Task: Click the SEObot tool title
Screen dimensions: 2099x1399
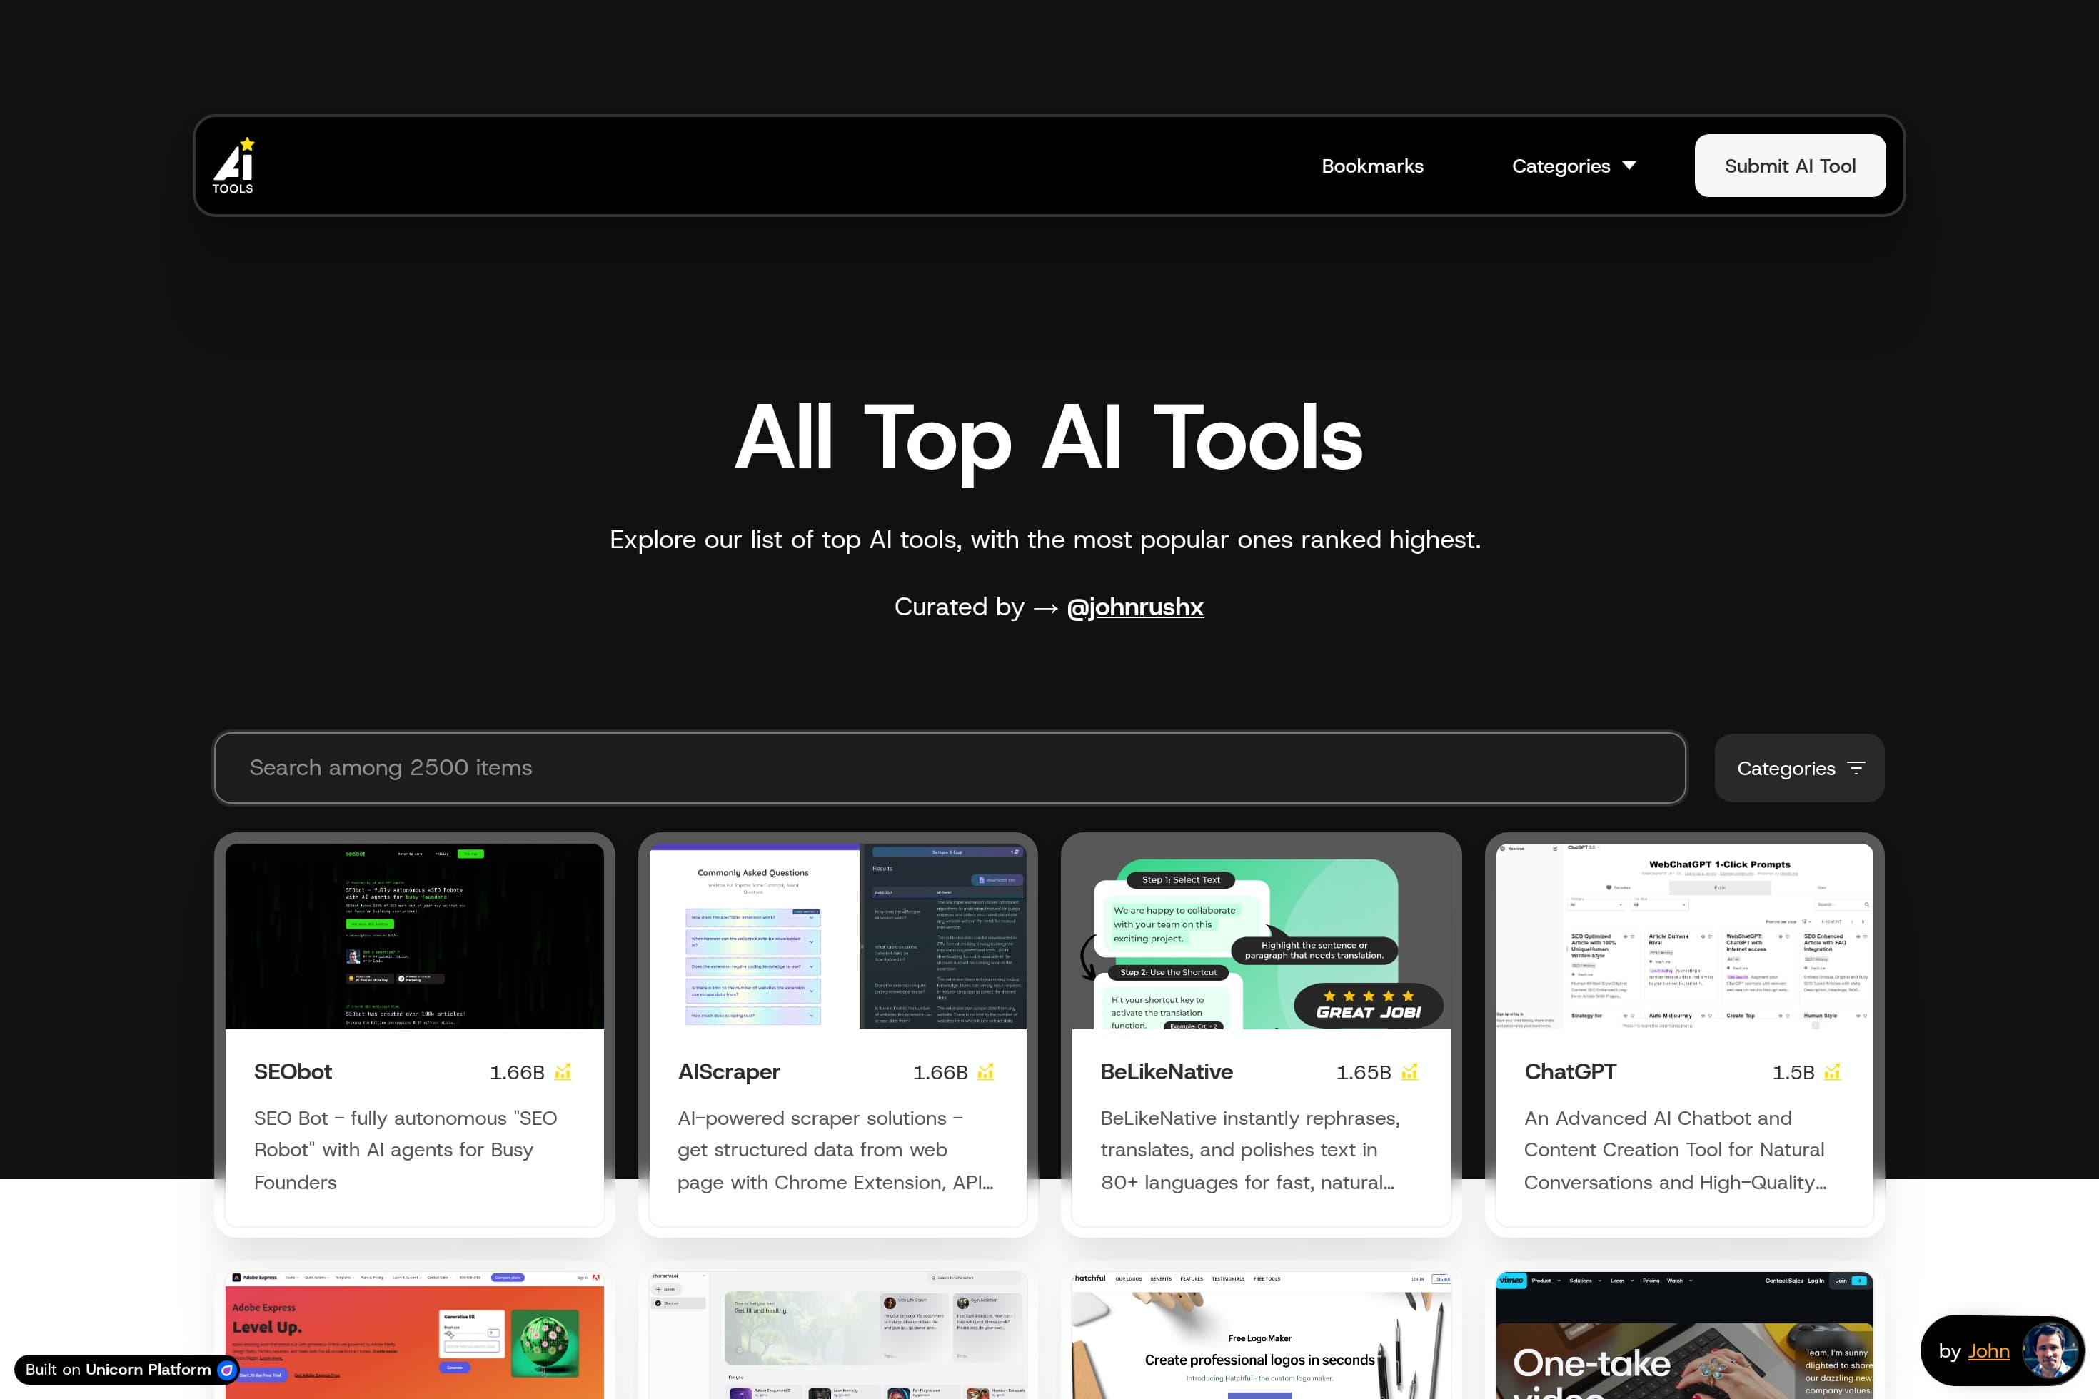Action: tap(293, 1071)
